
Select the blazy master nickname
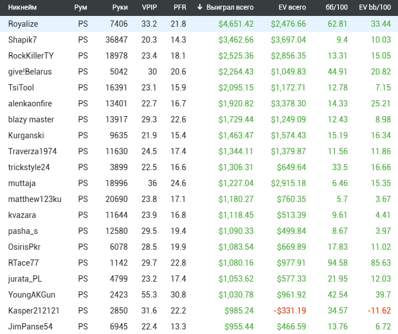coord(31,119)
